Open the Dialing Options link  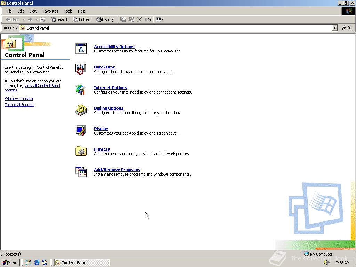click(x=108, y=108)
